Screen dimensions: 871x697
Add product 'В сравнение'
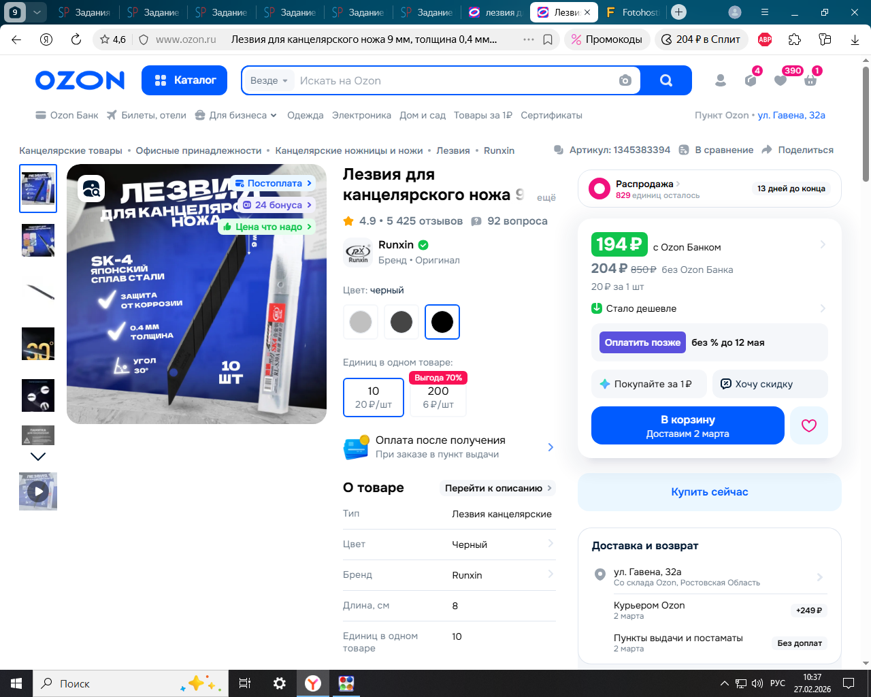(x=717, y=150)
